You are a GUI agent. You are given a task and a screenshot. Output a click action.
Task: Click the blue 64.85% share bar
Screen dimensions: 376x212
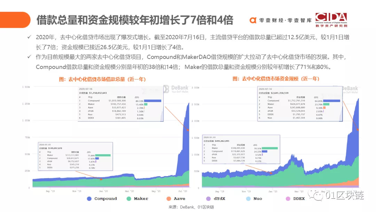tap(332, 101)
